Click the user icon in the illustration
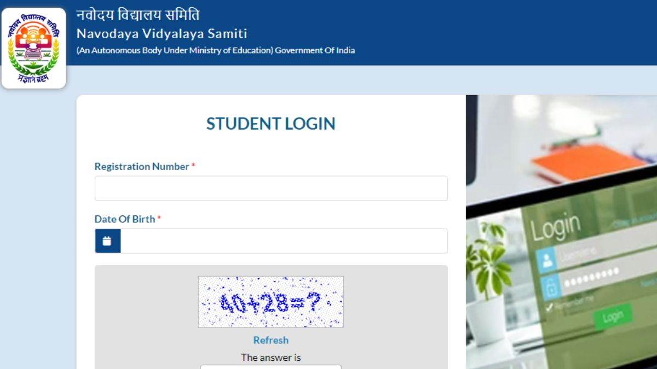This screenshot has height=369, width=657. pos(546,260)
